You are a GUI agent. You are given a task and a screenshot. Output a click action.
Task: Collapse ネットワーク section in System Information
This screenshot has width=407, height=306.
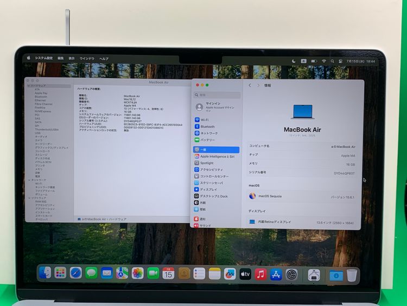click(x=29, y=180)
